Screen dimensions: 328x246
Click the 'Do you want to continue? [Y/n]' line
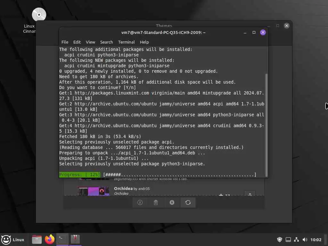[x=97, y=87]
